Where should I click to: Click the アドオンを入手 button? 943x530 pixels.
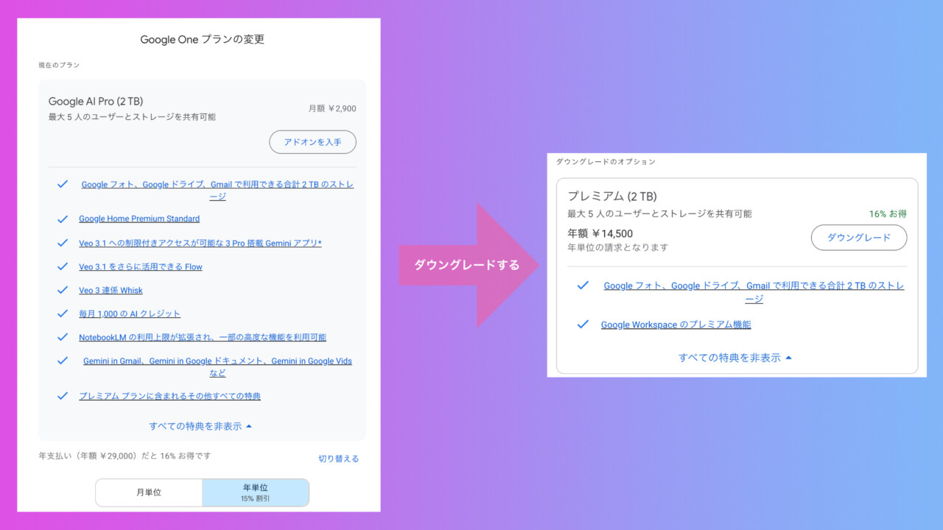[312, 142]
